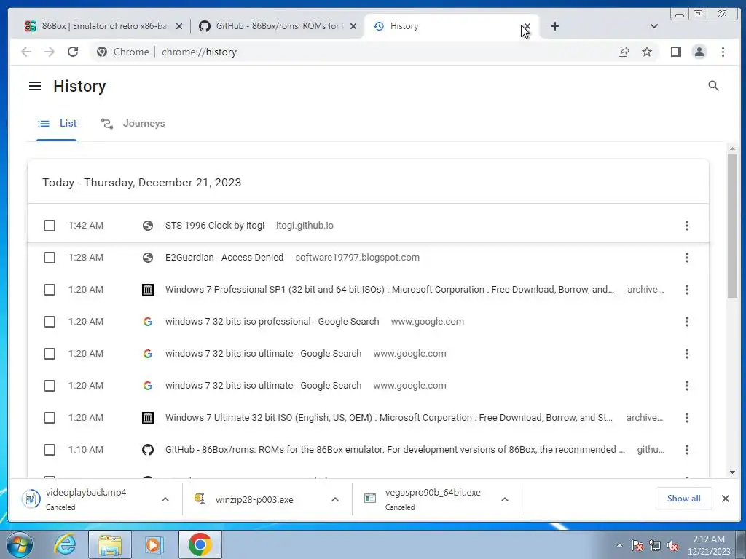Click the taskbar clock showing 2:12 AM
746x559 pixels.
pos(708,545)
